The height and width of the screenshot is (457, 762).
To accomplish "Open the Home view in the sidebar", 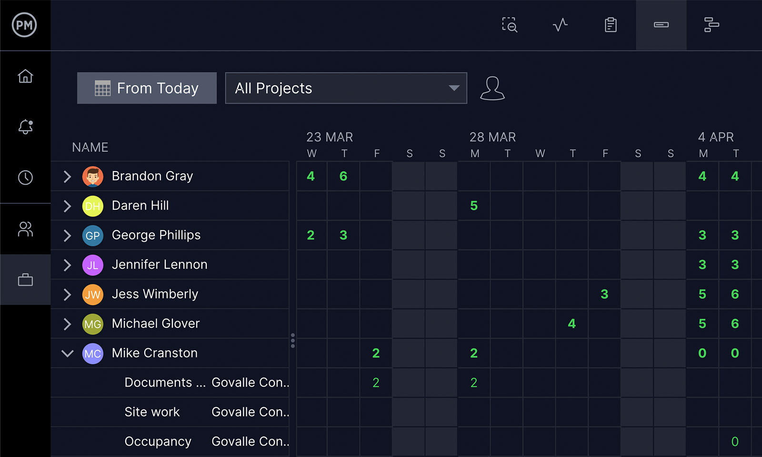I will (25, 76).
